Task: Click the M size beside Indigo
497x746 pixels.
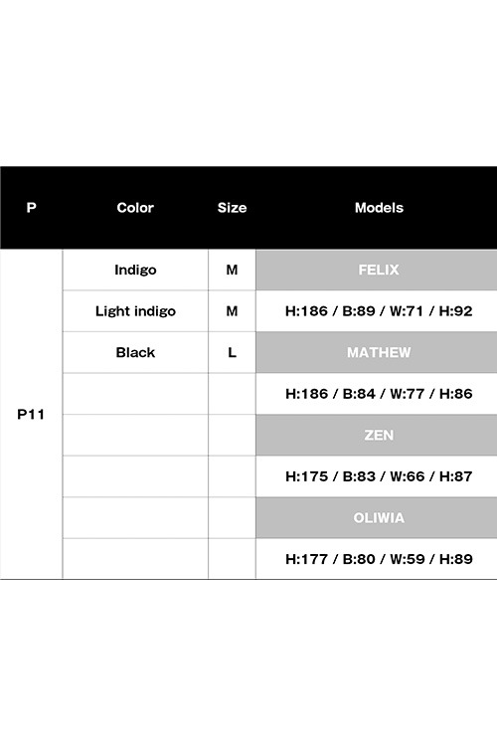Action: 232,270
